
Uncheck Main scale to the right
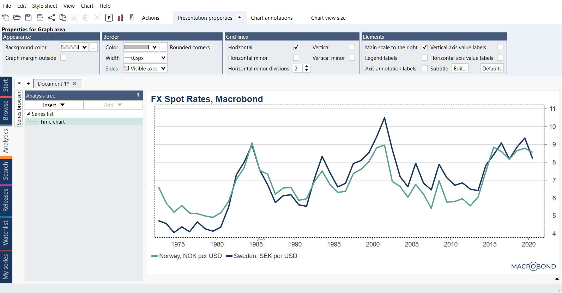(425, 47)
